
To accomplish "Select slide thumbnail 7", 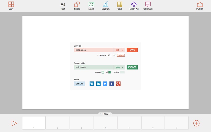I will (177, 123).
